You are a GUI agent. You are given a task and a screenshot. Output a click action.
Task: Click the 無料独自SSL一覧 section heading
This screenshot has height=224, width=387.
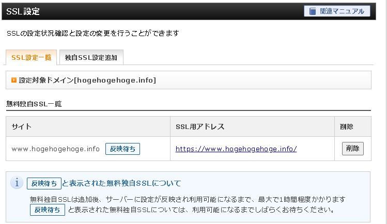click(x=34, y=104)
